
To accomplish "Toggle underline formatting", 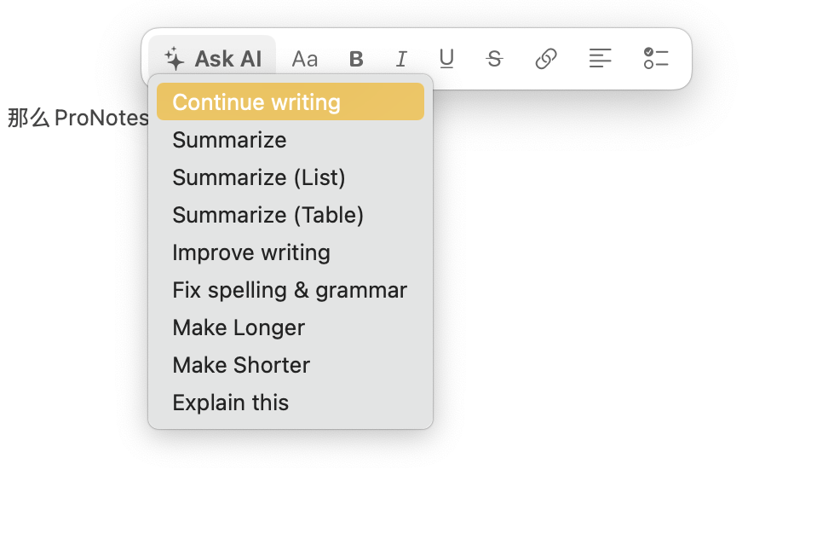I will pos(446,59).
